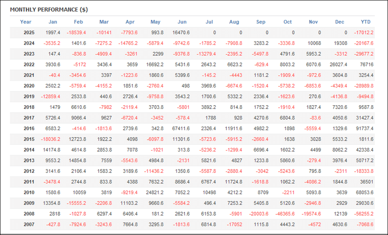Click the 2025 YTD value -17012.2
This screenshot has width=388, height=235.
[363, 33]
